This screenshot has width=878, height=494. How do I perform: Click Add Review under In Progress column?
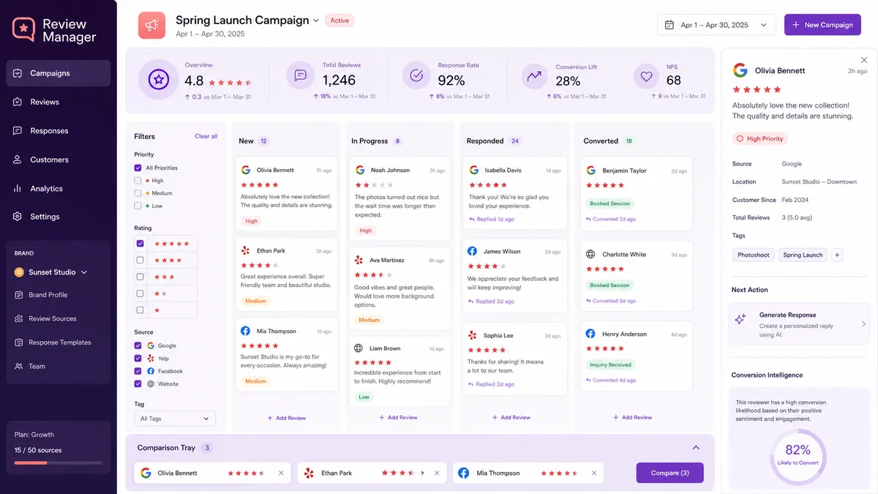tap(398, 417)
